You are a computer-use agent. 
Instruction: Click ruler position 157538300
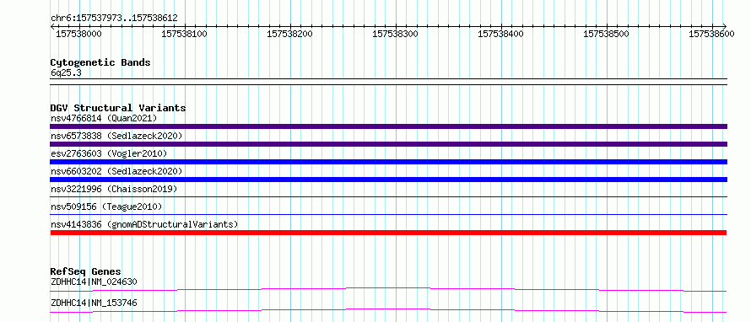click(396, 34)
